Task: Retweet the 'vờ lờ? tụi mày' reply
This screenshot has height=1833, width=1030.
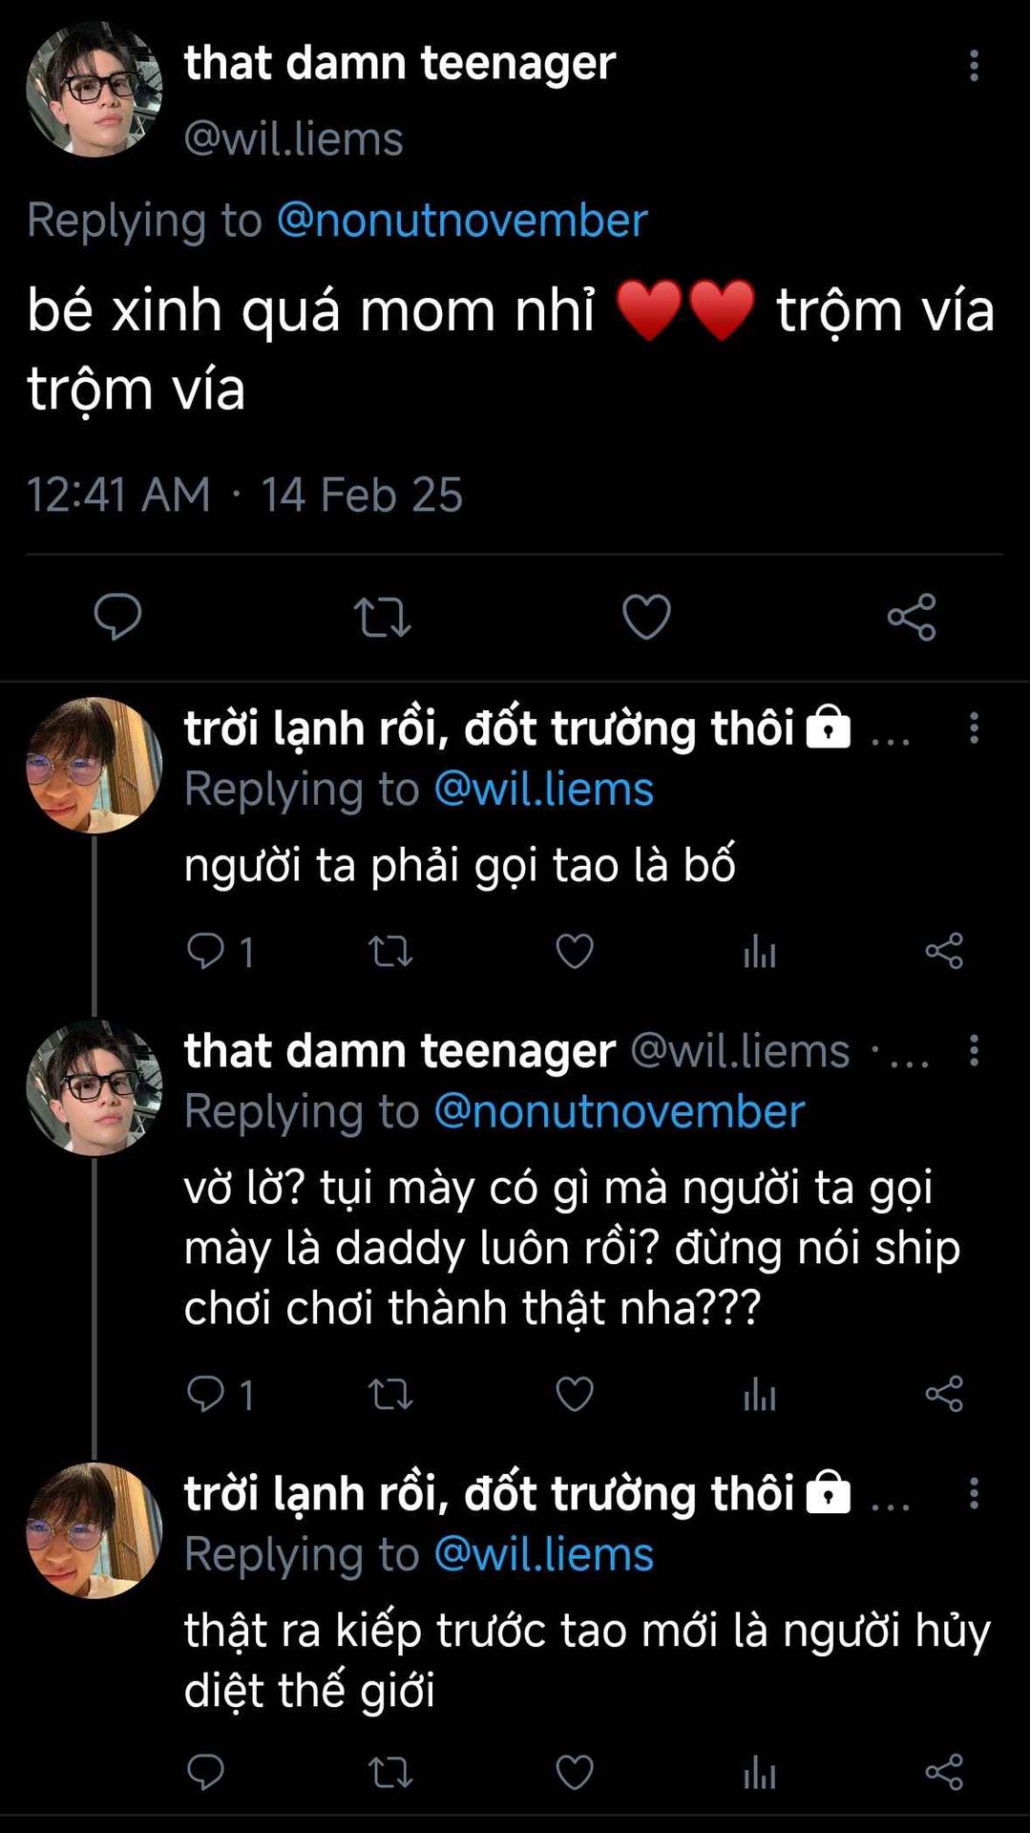Action: 390,1395
